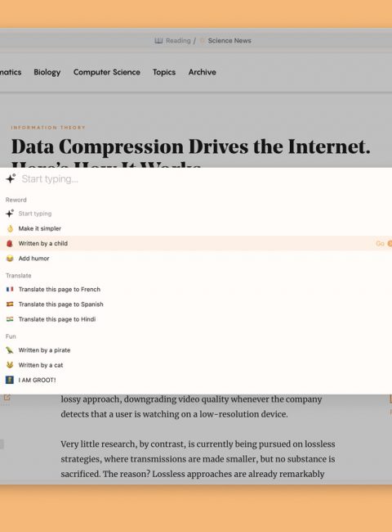Select the French flag translate icon

10,289
